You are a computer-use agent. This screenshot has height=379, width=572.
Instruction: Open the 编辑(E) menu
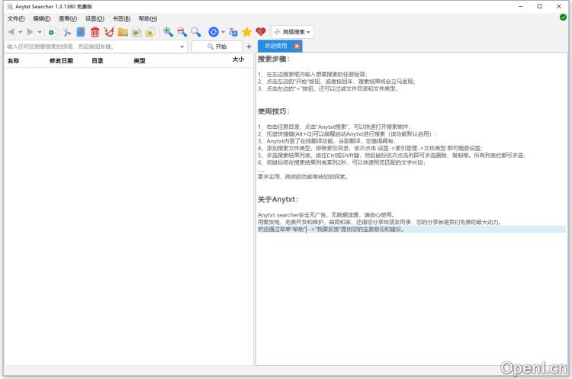pyautogui.click(x=42, y=18)
